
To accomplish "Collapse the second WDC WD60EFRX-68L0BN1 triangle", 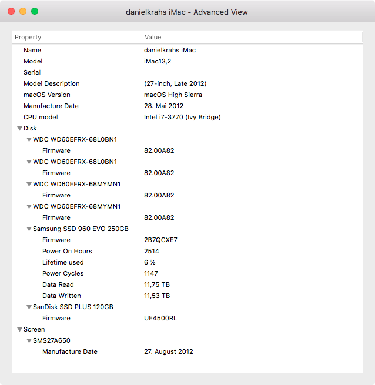I will click(29, 162).
